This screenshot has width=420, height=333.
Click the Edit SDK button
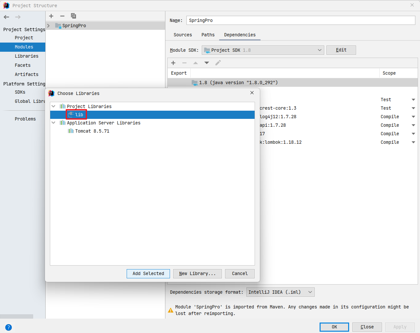click(341, 50)
